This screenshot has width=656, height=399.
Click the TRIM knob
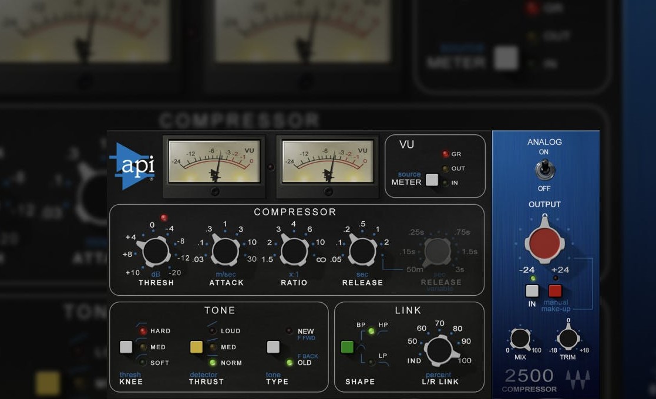[568, 339]
